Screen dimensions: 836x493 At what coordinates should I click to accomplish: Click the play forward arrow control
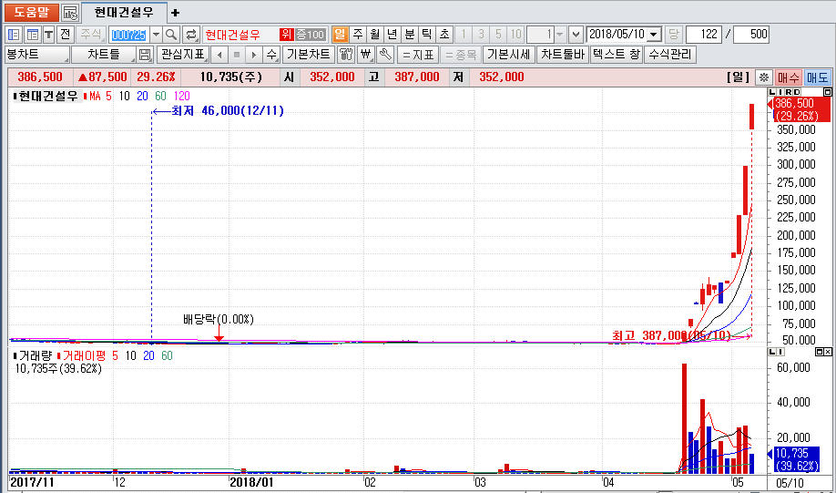(x=254, y=55)
